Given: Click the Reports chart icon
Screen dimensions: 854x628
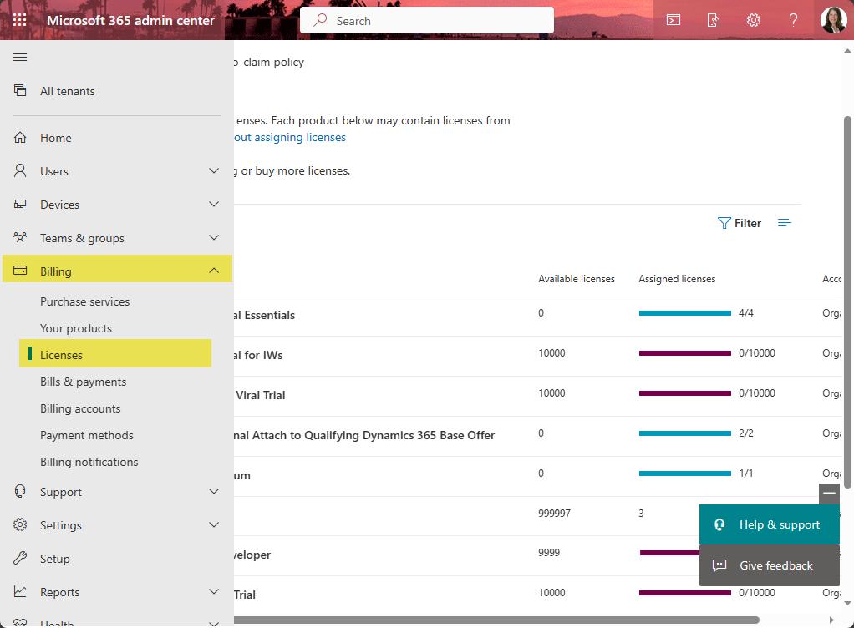Looking at the screenshot, I should (20, 591).
